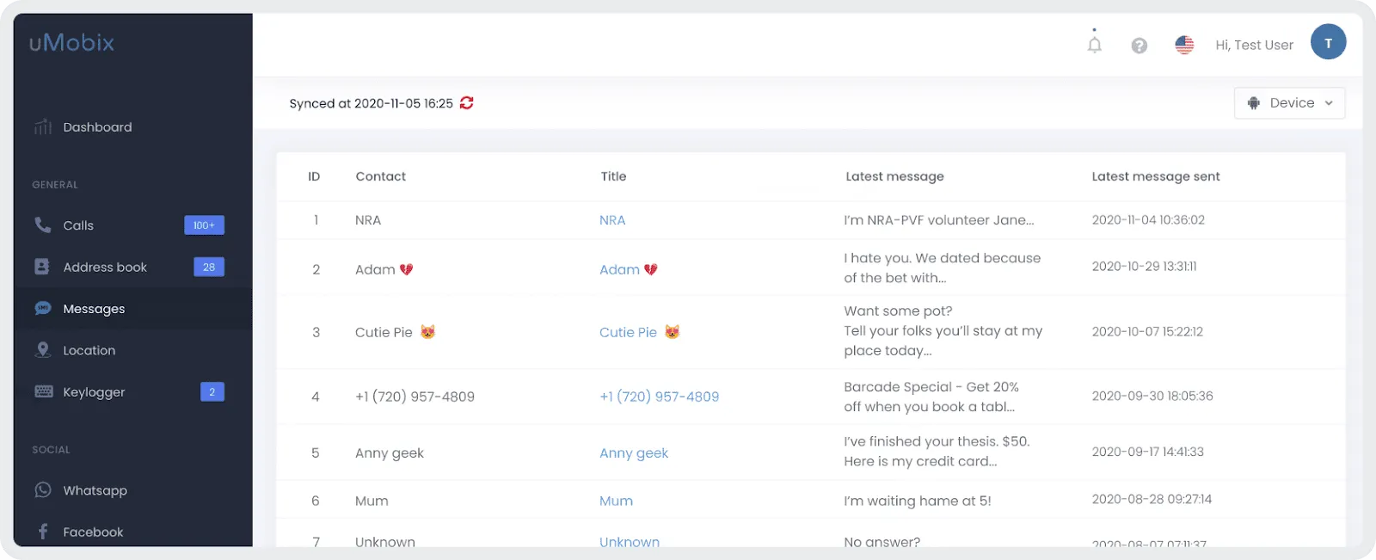Open the help question mark icon
The image size is (1376, 560).
(1139, 46)
